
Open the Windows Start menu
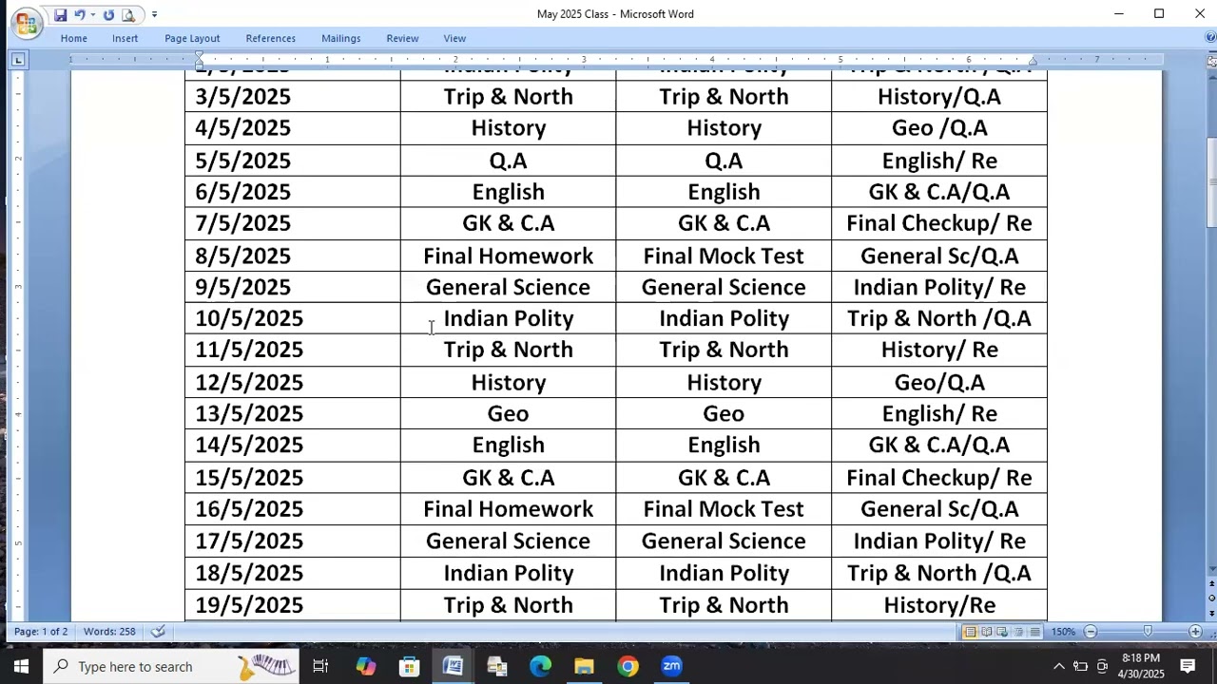coord(21,666)
